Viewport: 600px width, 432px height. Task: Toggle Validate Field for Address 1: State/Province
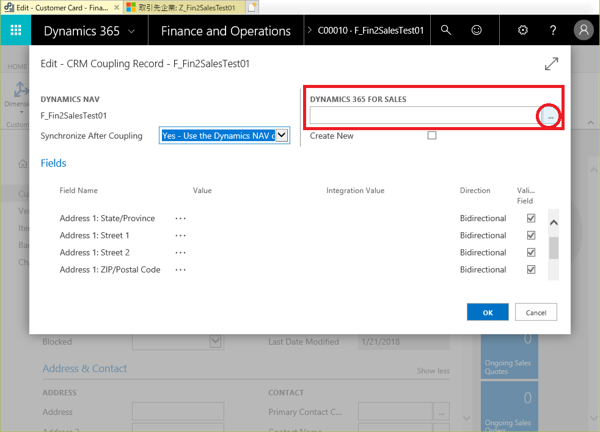tap(531, 218)
